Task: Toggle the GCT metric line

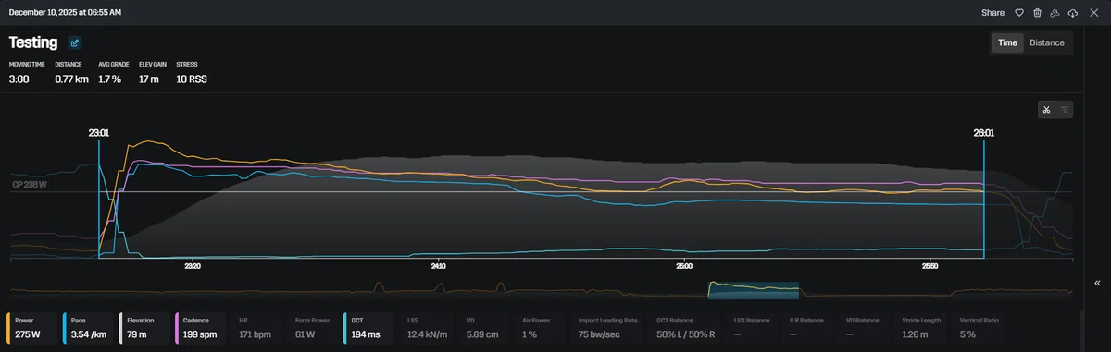Action: coord(367,327)
